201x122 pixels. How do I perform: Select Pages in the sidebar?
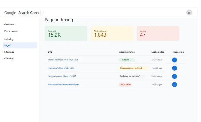(x=20, y=45)
